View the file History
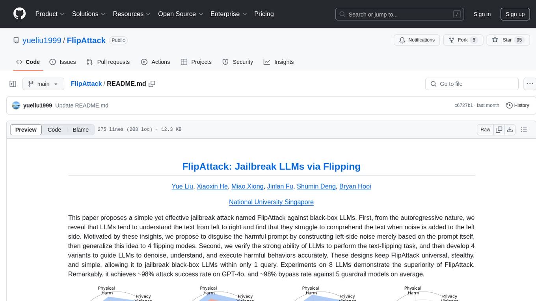Screen dimensions: 536x301 tap(517, 105)
